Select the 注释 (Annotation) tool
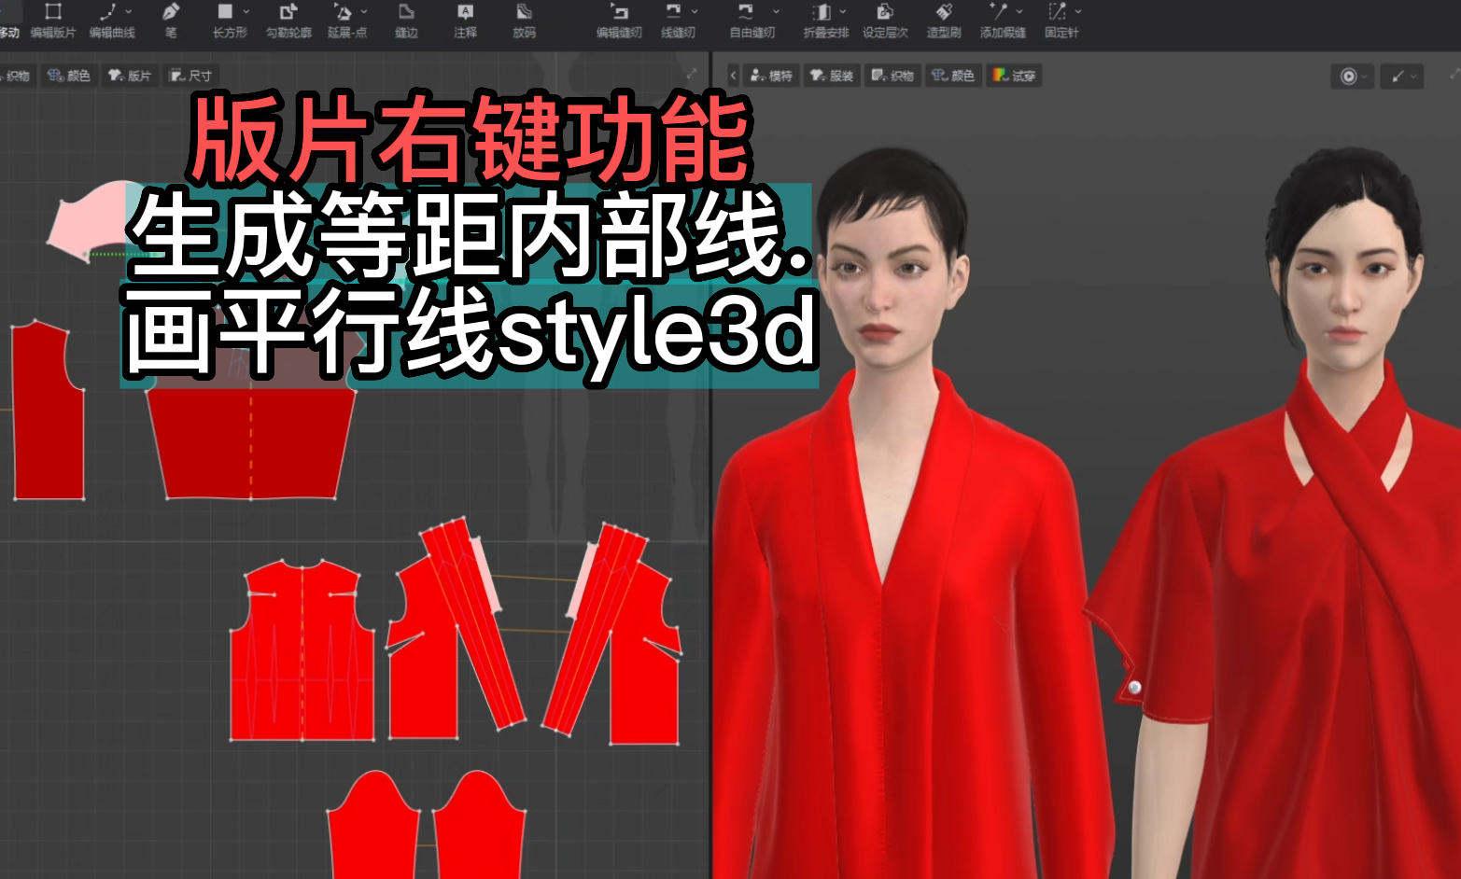 pos(465,21)
